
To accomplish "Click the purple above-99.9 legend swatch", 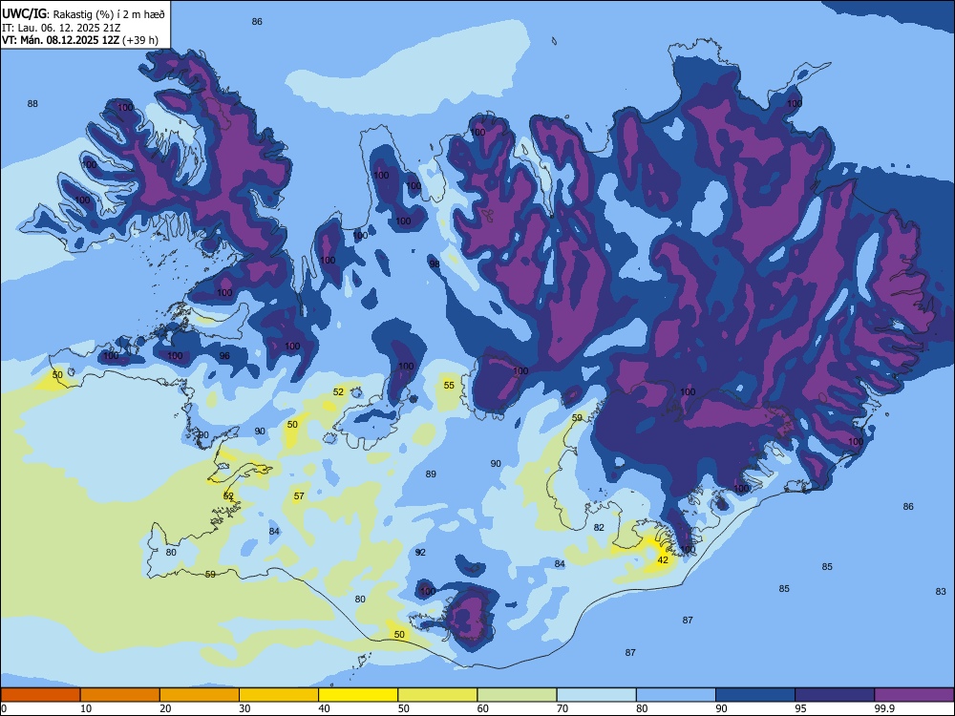I will click(914, 695).
